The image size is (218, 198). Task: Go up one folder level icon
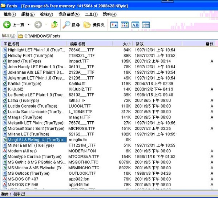coord(54,25)
